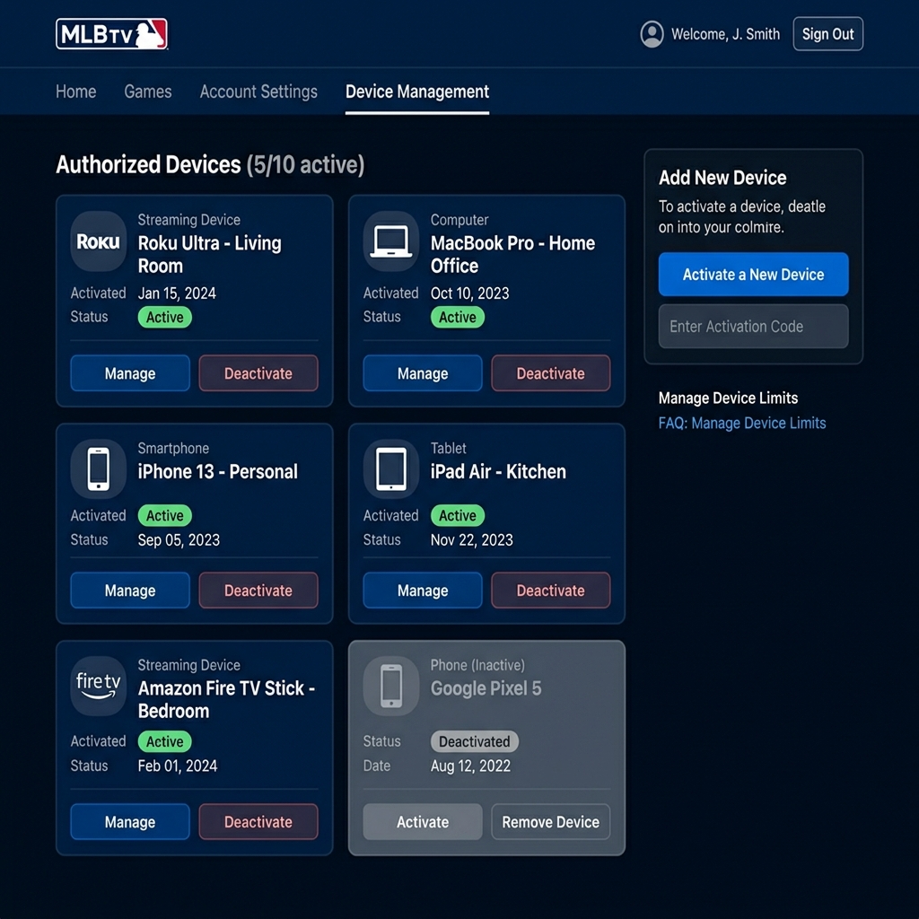This screenshot has height=919, width=919.
Task: Switch to the Home tab
Action: [75, 92]
